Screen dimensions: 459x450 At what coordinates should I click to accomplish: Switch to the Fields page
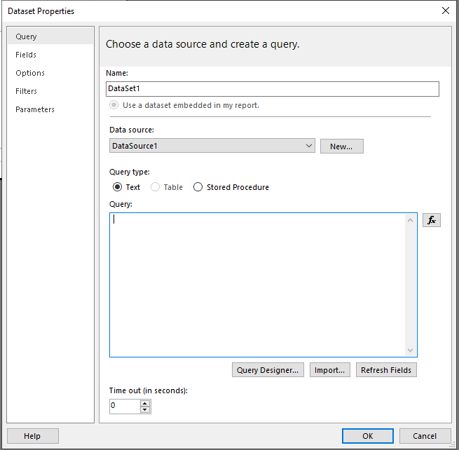click(x=50, y=55)
